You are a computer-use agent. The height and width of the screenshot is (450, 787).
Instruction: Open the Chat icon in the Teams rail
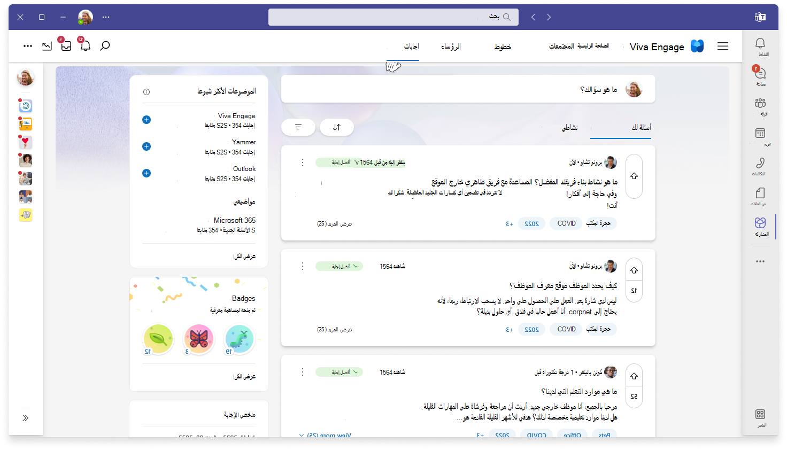tap(760, 73)
